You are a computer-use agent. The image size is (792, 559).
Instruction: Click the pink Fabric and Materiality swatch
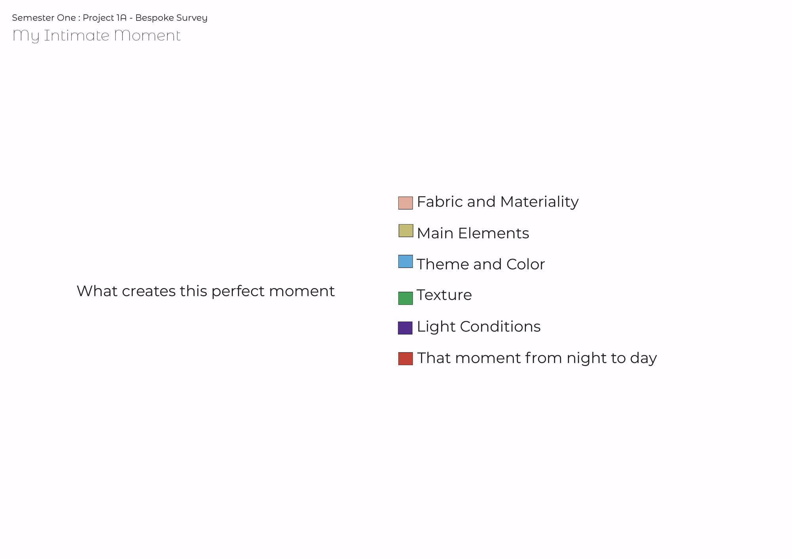[x=406, y=203]
